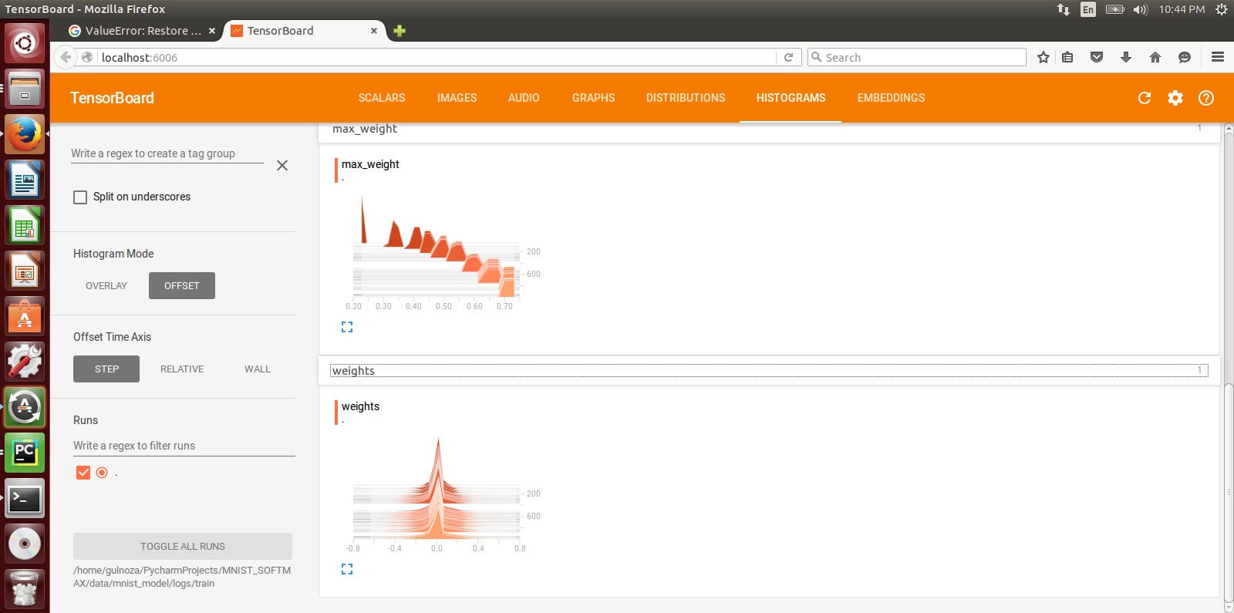Set offset time axis to RELATIVE
Image resolution: width=1234 pixels, height=613 pixels.
click(182, 369)
